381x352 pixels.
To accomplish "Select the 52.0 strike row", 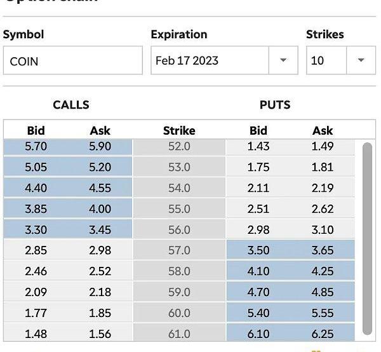I will coord(179,147).
